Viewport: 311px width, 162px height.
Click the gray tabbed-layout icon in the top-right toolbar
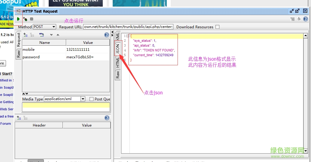(292, 19)
